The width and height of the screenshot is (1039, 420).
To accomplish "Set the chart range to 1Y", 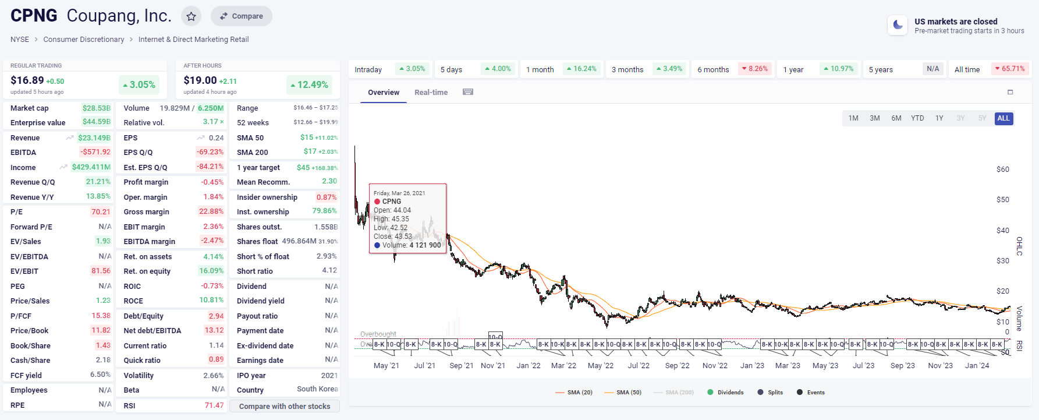I will (x=939, y=118).
